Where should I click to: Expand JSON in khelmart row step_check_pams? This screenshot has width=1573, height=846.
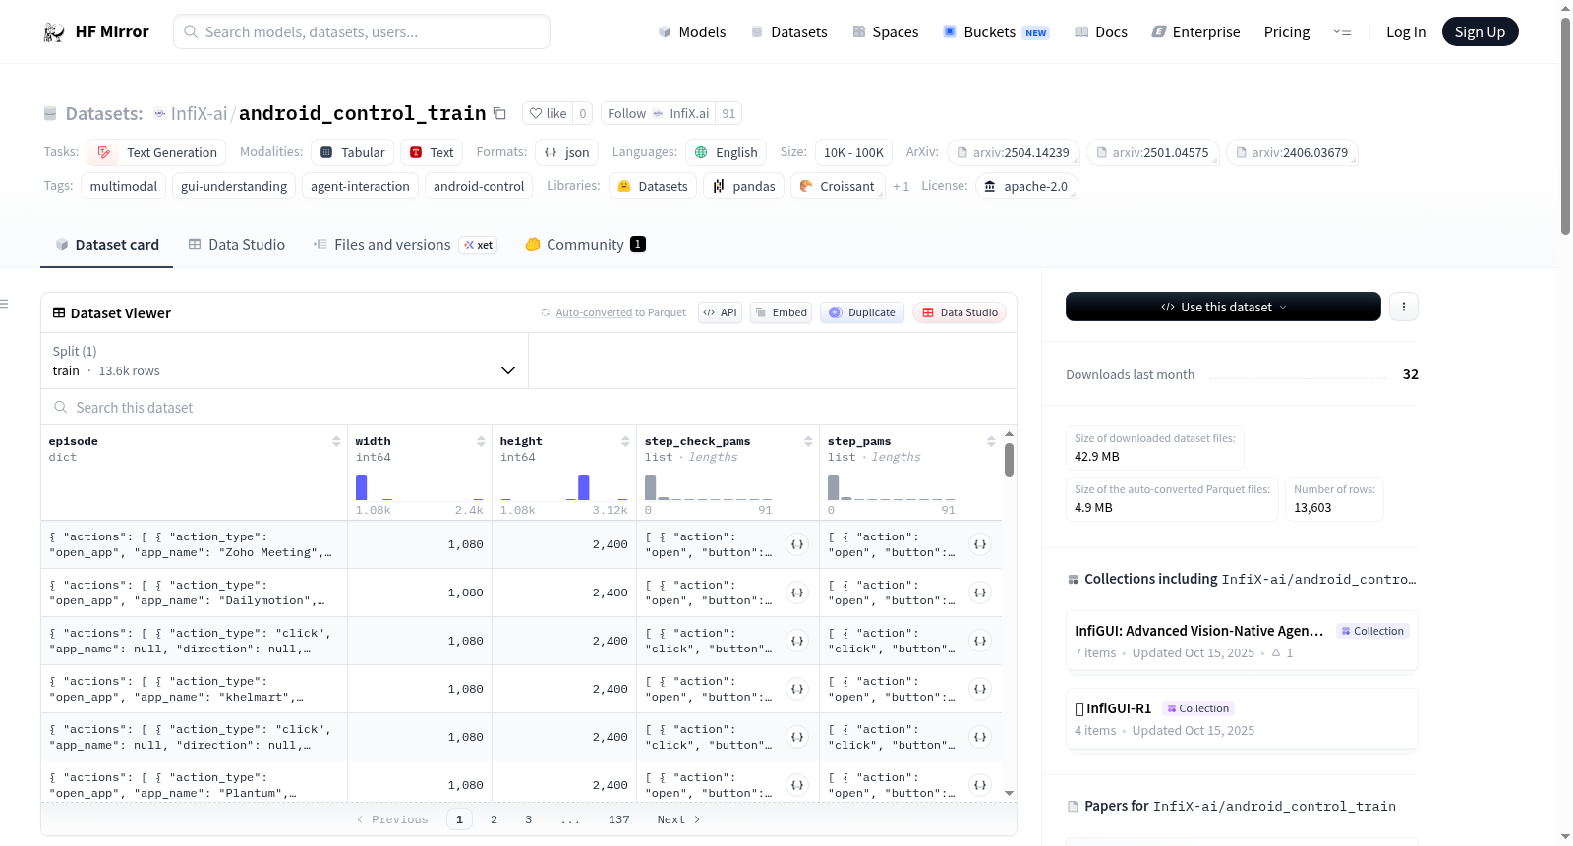(x=797, y=689)
